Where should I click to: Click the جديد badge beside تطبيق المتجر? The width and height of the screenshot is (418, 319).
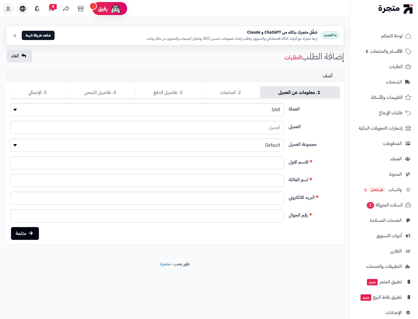pos(372,282)
